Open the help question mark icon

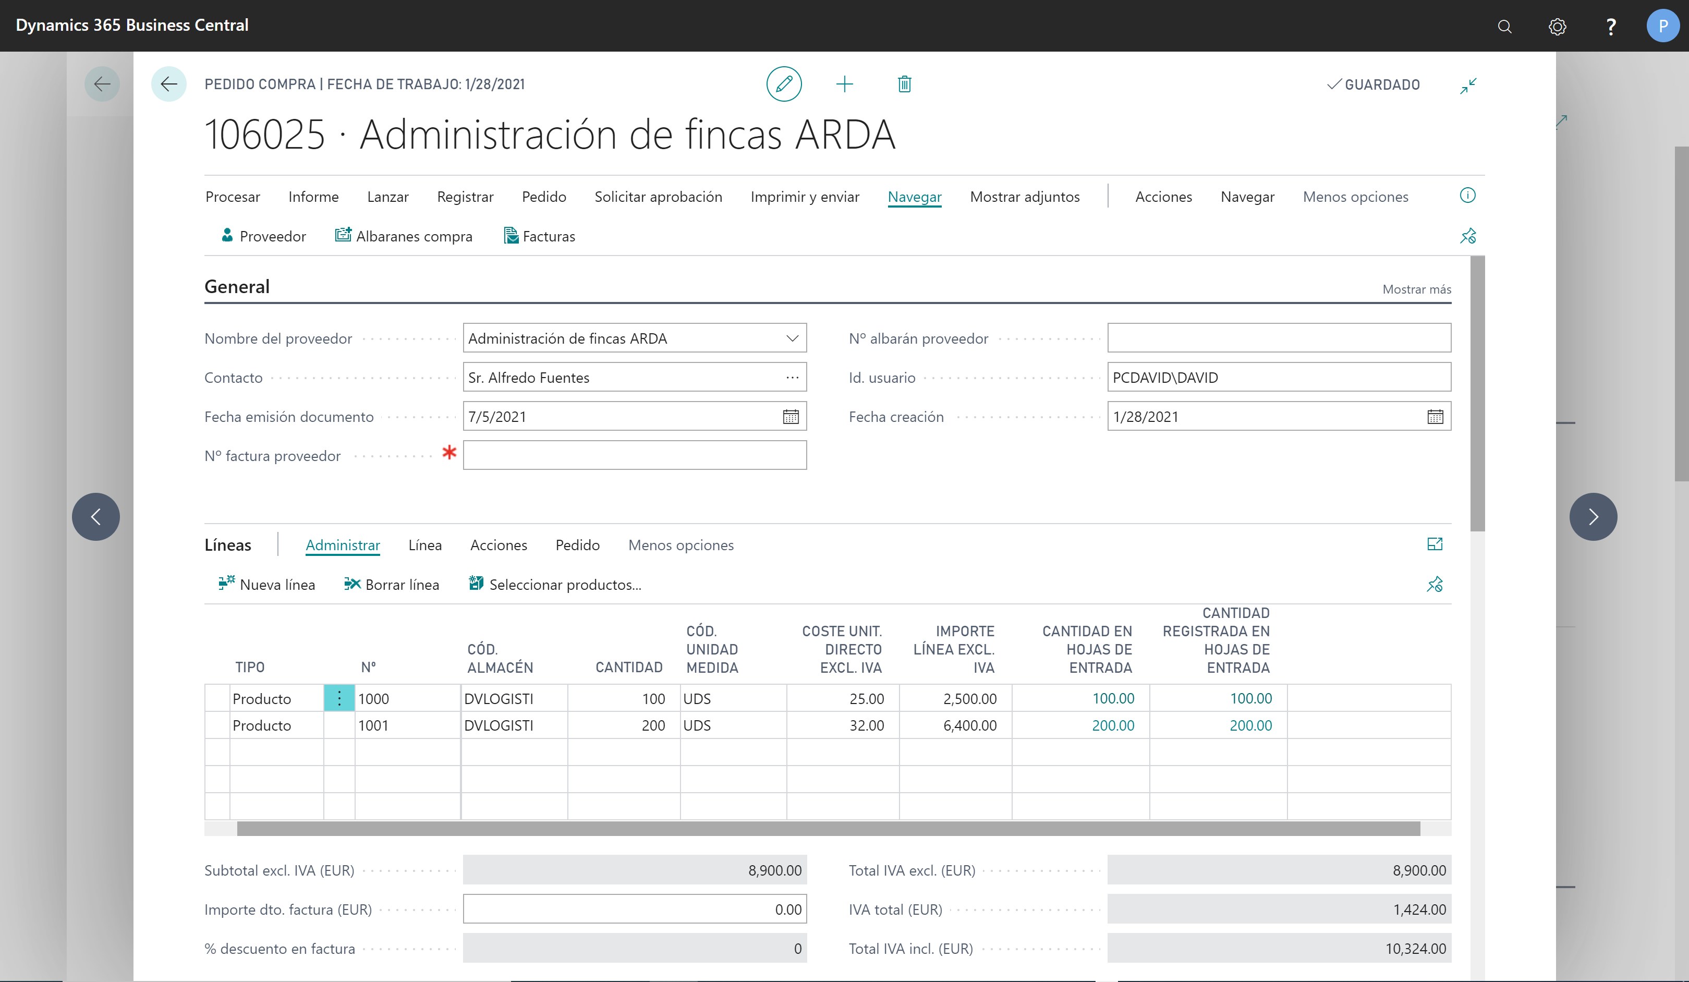[1611, 26]
